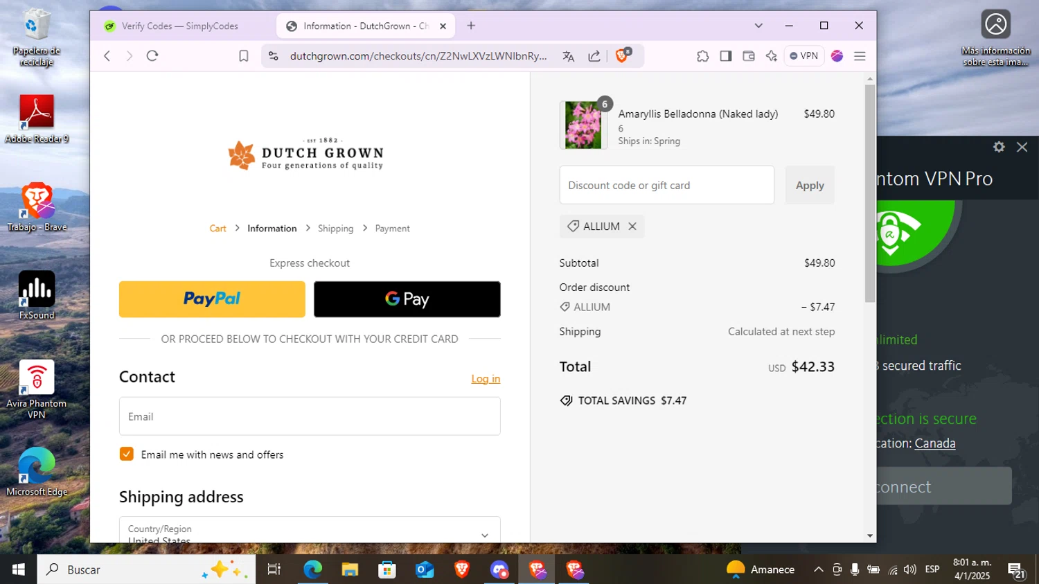Close the DutchGrown Information tab
This screenshot has width=1039, height=584.
pyautogui.click(x=443, y=26)
